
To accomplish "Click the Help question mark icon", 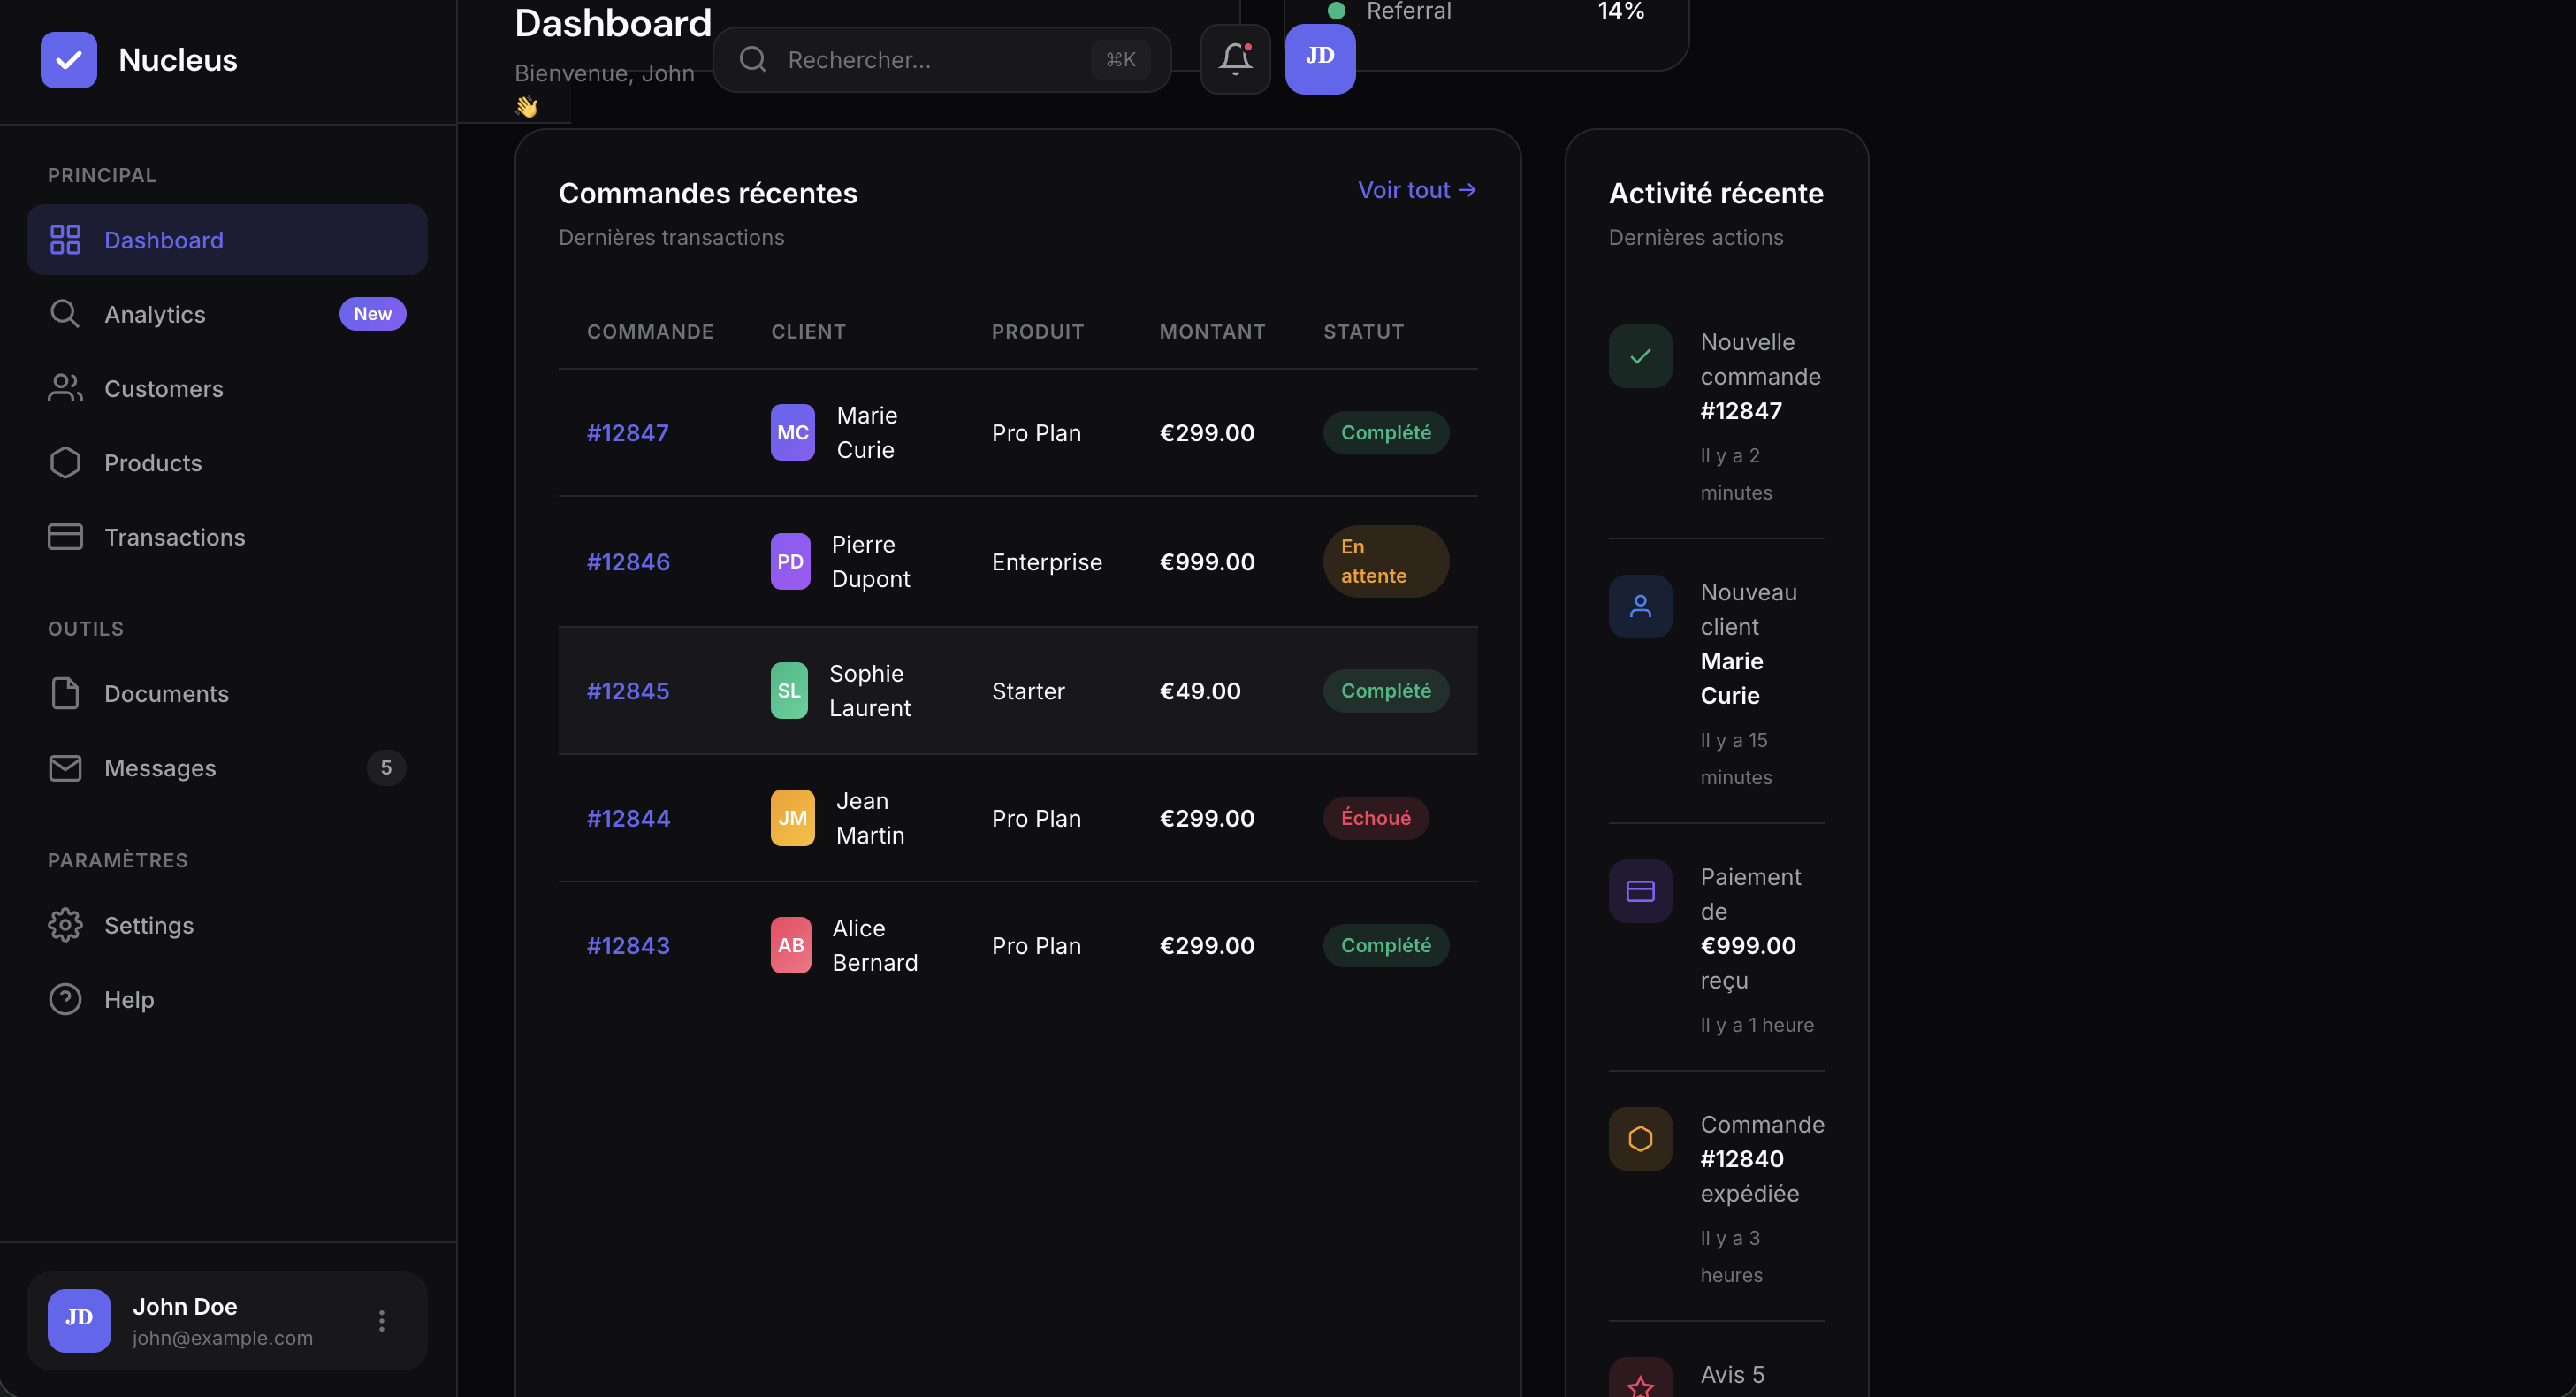I will pyautogui.click(x=65, y=999).
